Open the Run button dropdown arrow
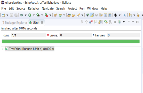Screen dimensions: 143x93 click(34, 15)
